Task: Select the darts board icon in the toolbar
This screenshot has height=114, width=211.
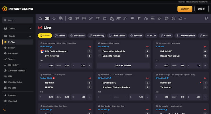Action: coord(167,18)
